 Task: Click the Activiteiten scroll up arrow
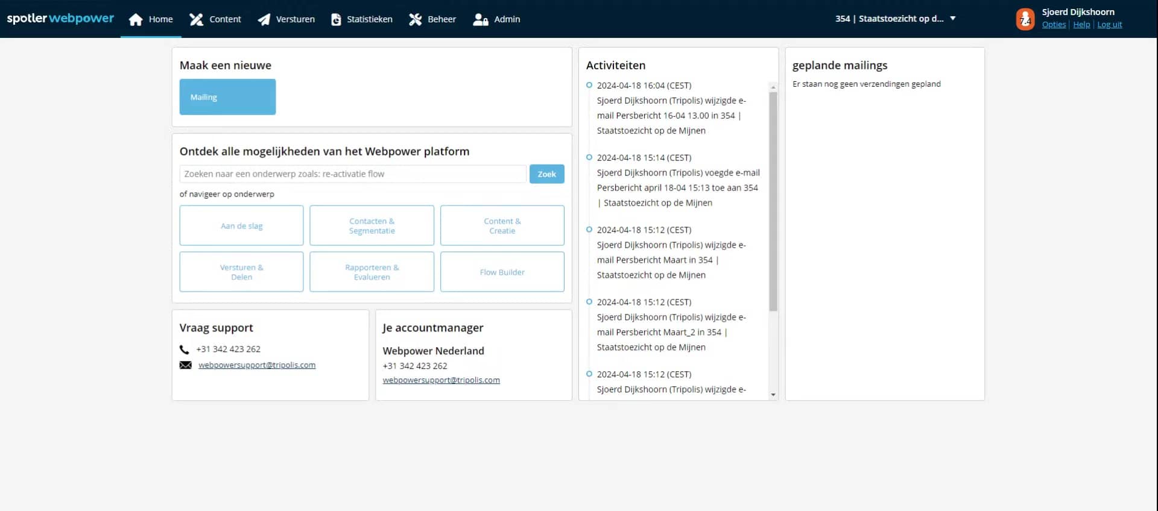[773, 87]
